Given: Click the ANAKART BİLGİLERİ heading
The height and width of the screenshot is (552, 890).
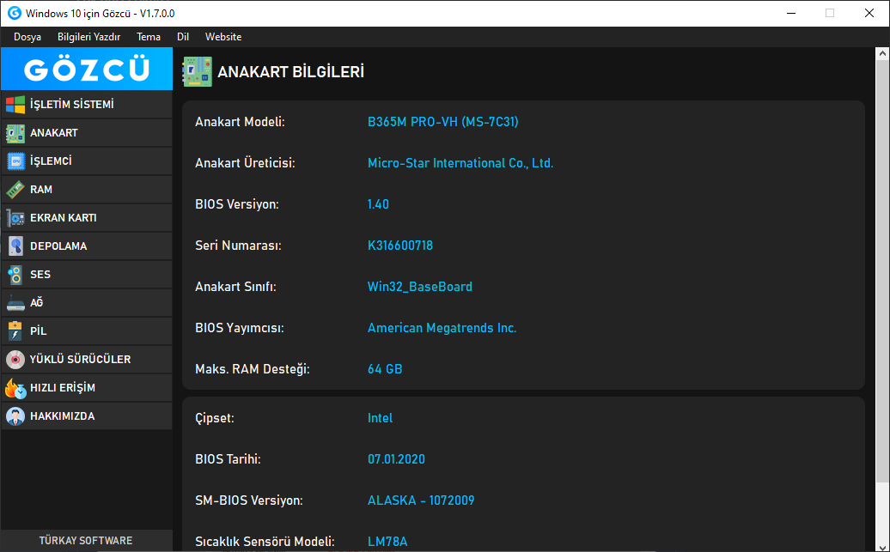Looking at the screenshot, I should tap(290, 72).
